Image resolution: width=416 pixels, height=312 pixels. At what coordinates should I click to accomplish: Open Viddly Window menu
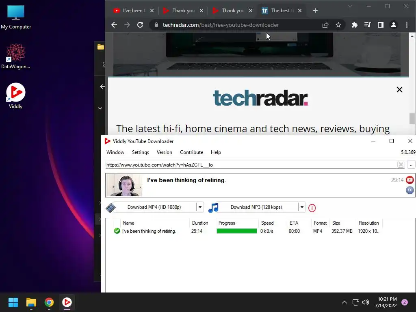[115, 152]
